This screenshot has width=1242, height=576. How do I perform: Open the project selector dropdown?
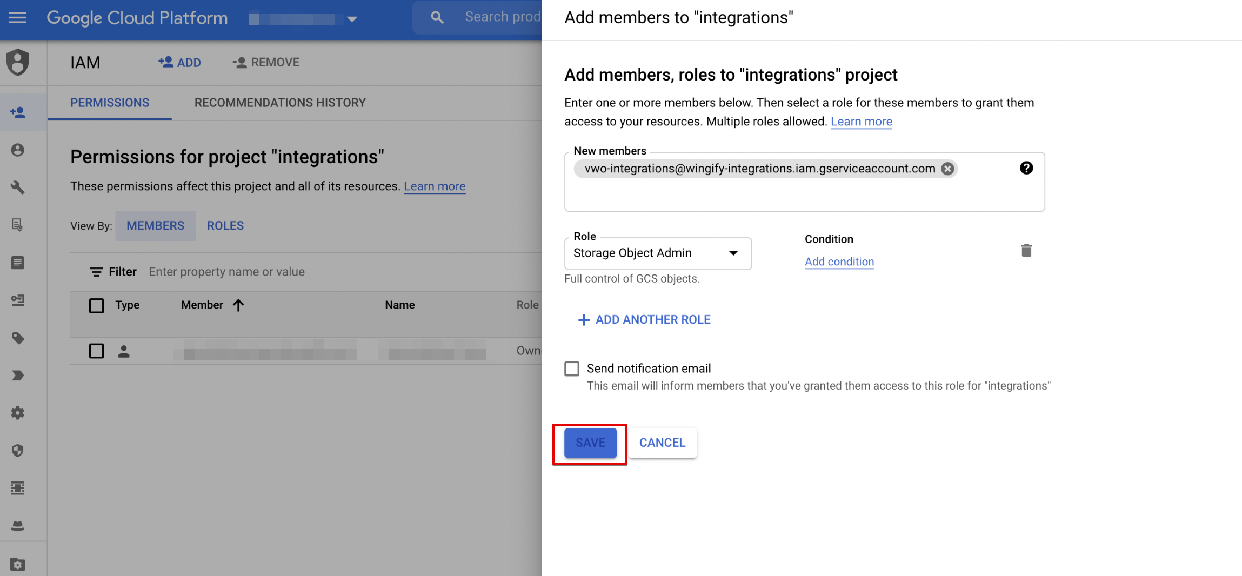[303, 19]
